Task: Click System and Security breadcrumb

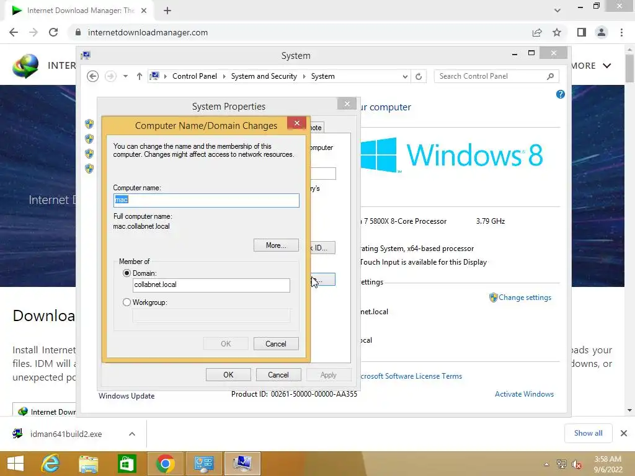Action: 264,76
